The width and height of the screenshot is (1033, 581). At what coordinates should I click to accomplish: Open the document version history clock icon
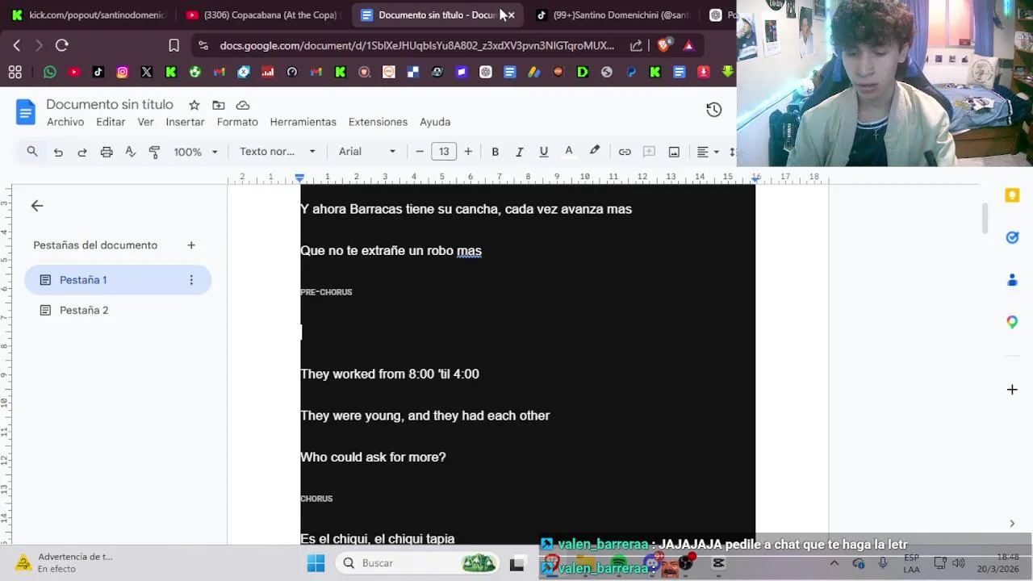click(x=713, y=110)
